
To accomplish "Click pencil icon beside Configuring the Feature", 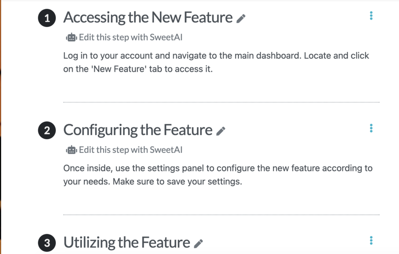I will tap(221, 131).
